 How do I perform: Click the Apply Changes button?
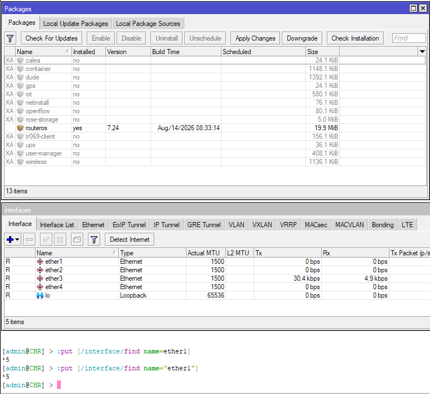[255, 38]
